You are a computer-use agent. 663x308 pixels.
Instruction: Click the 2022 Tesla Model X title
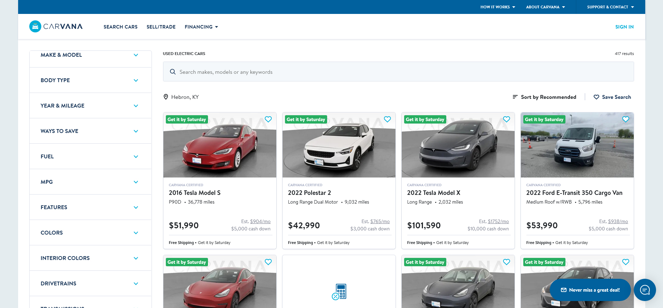(433, 193)
